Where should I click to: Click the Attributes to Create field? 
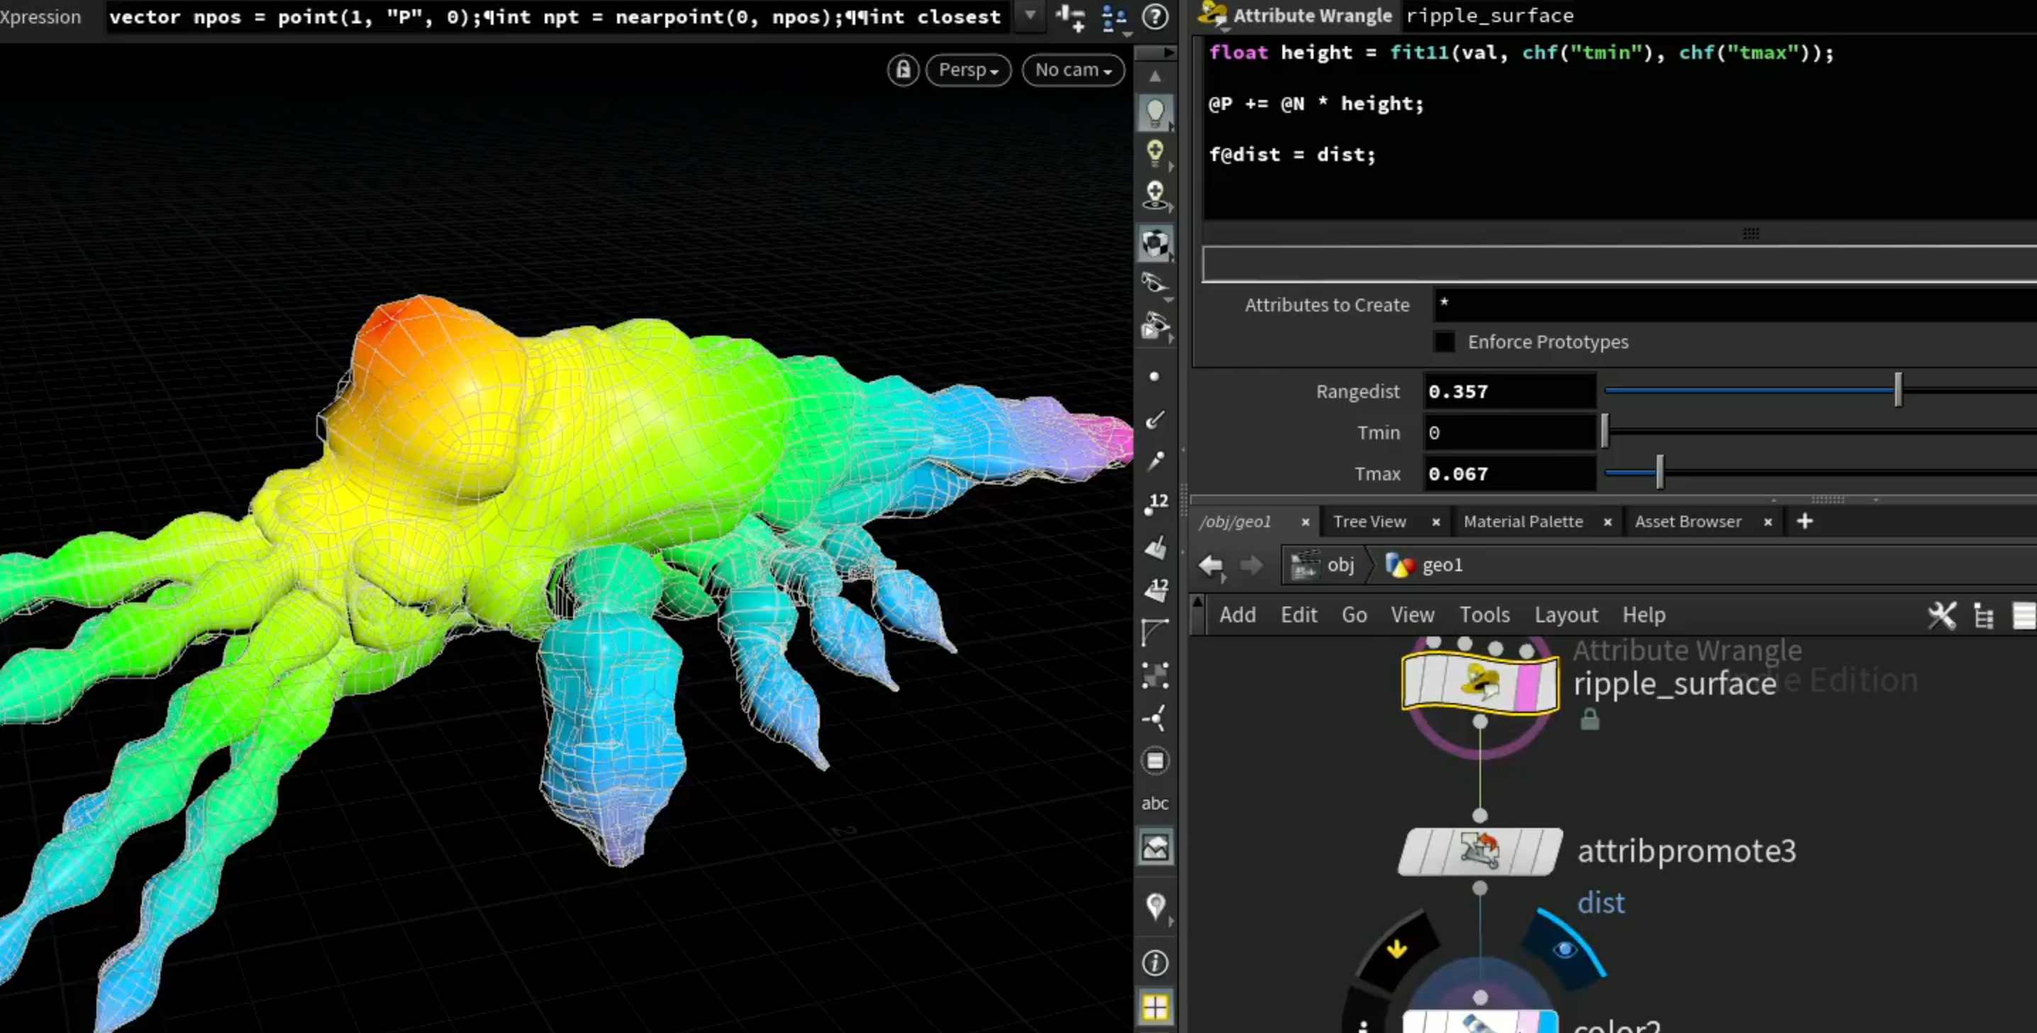[1735, 304]
